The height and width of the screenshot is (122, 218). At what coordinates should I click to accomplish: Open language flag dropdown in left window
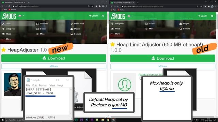[21, 16]
